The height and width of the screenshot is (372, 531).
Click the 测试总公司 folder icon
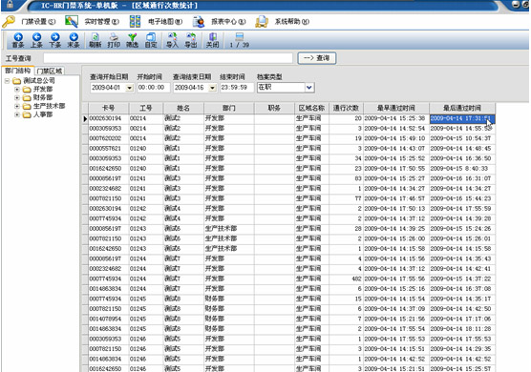tap(16, 81)
